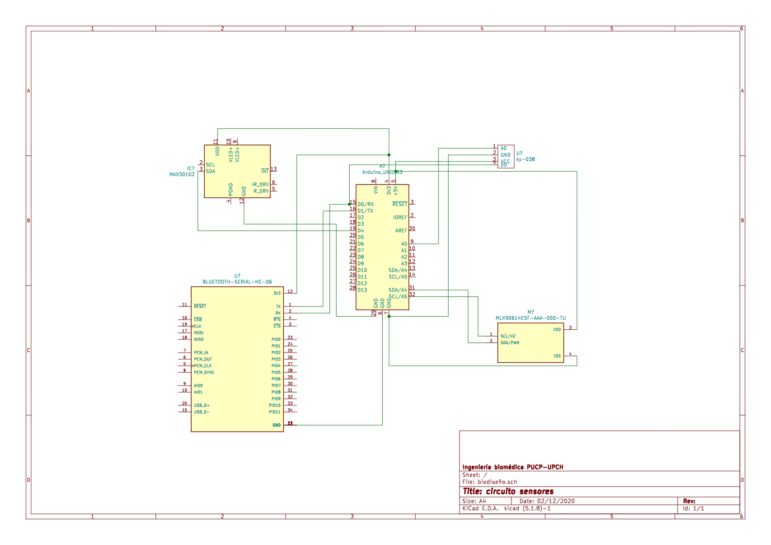Image resolution: width=771 pixels, height=545 pixels.
Task: Select the Size: A4 field
Action: (474, 501)
